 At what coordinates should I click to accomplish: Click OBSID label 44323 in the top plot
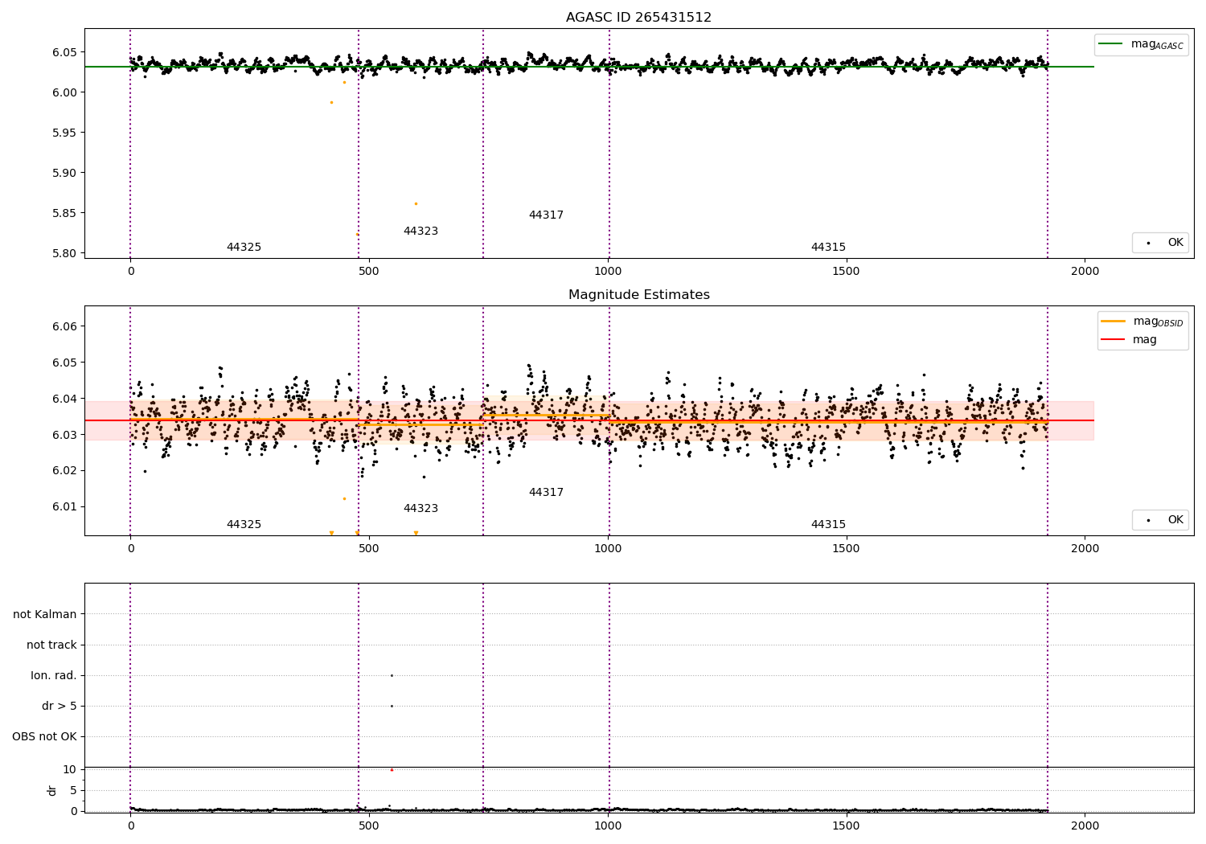pyautogui.click(x=420, y=231)
